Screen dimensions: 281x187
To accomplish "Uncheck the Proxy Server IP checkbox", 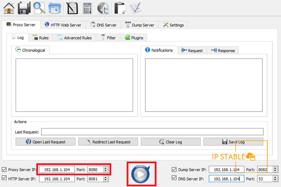I will tap(4, 169).
